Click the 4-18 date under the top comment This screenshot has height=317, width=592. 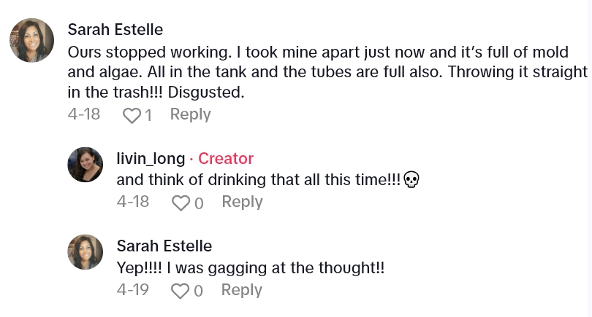(83, 114)
